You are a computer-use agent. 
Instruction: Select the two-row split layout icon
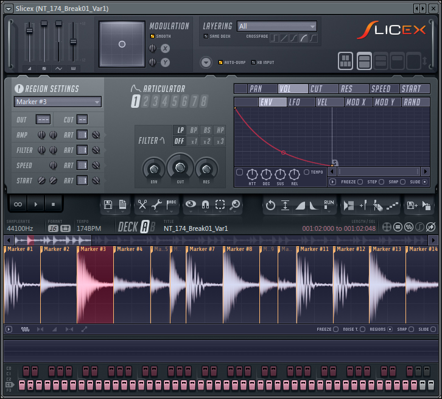pyautogui.click(x=364, y=61)
